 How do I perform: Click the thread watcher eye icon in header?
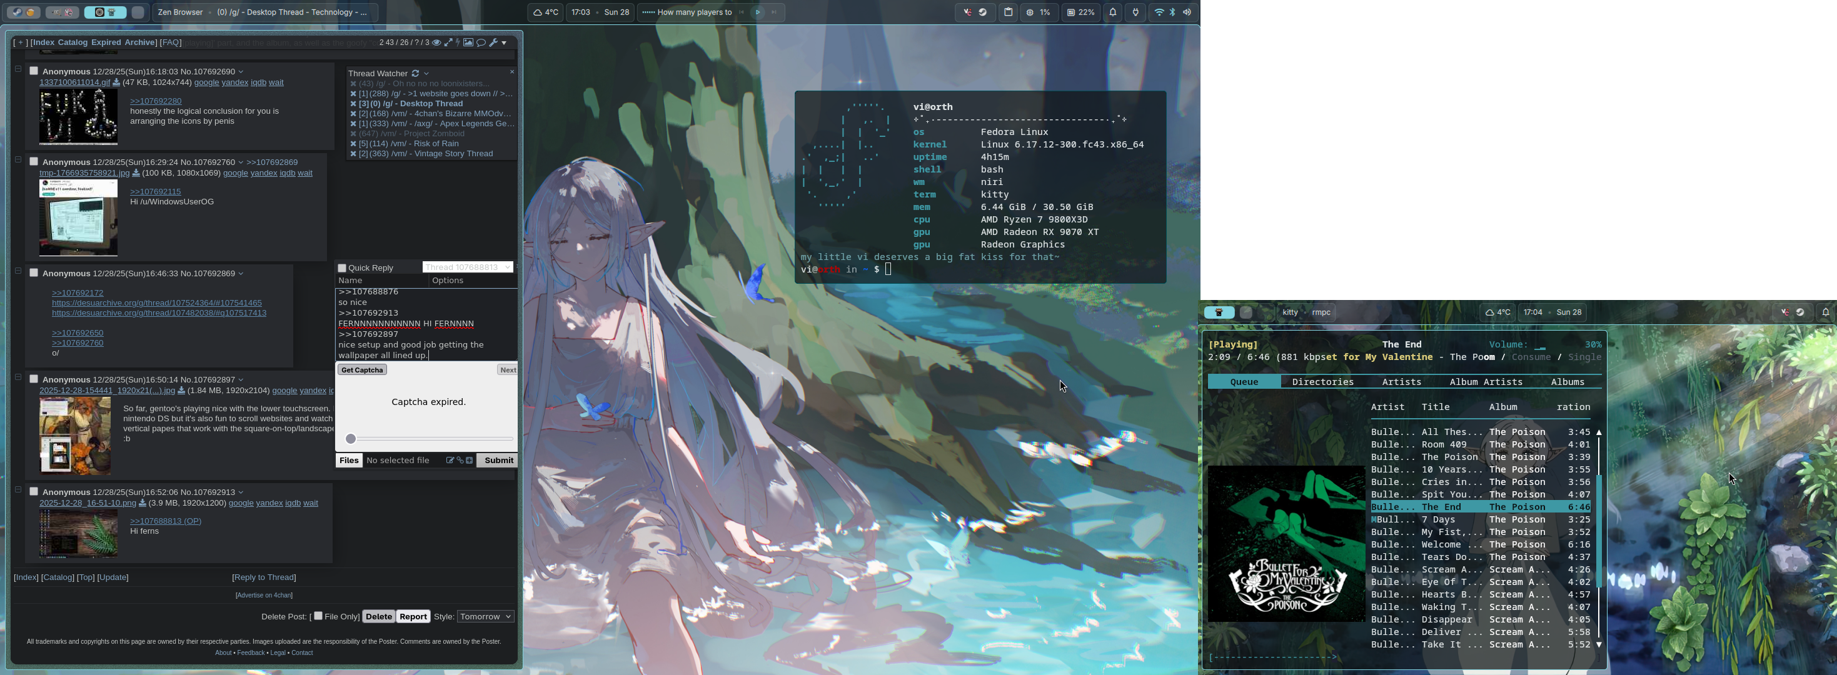pyautogui.click(x=436, y=42)
